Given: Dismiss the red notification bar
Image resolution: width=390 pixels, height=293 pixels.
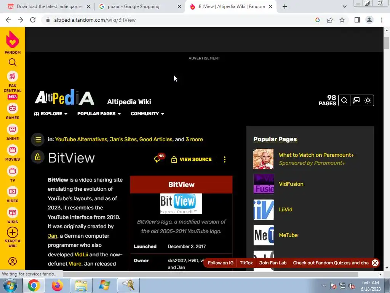Looking at the screenshot, I should [x=375, y=263].
